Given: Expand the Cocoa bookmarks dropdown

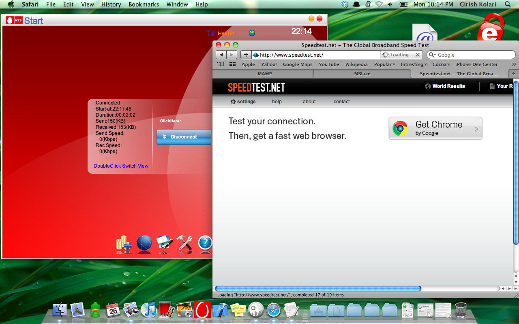Looking at the screenshot, I should point(441,64).
